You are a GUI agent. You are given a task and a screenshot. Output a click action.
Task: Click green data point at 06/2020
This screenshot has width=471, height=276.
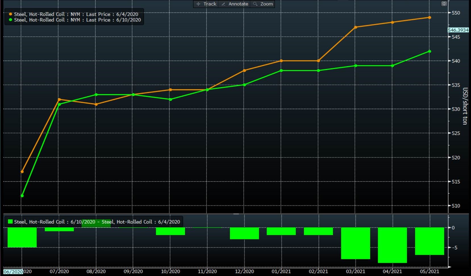[x=22, y=196]
